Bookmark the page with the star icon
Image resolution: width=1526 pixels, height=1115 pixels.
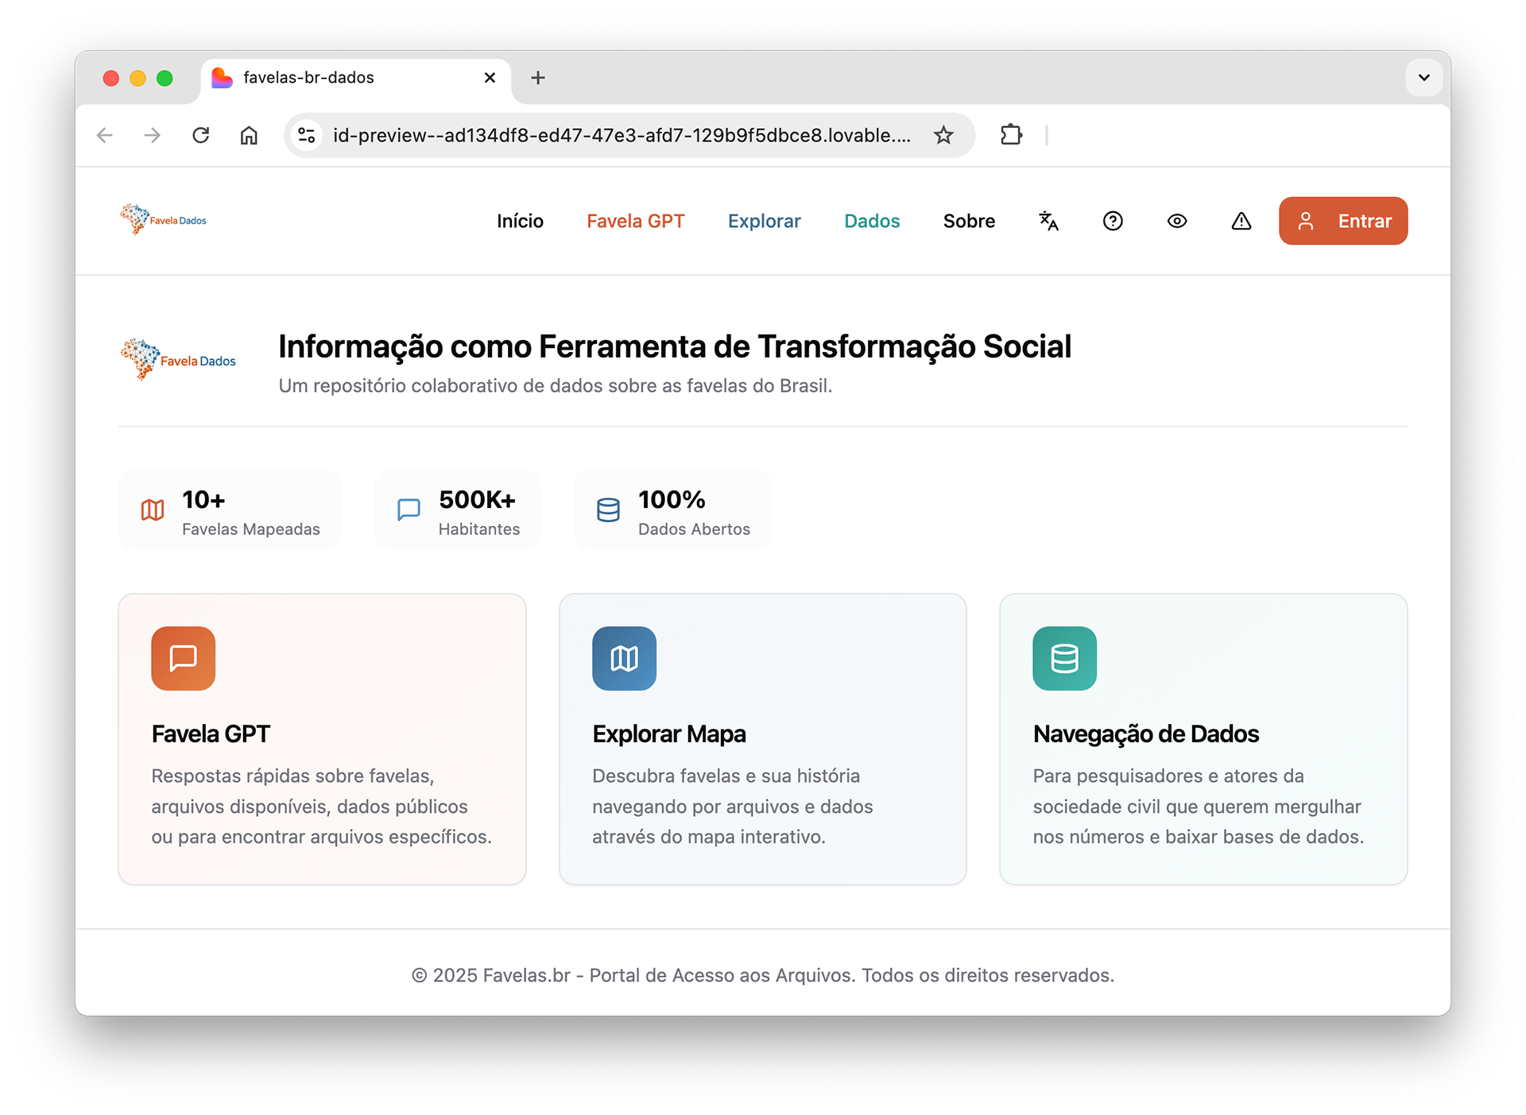943,135
